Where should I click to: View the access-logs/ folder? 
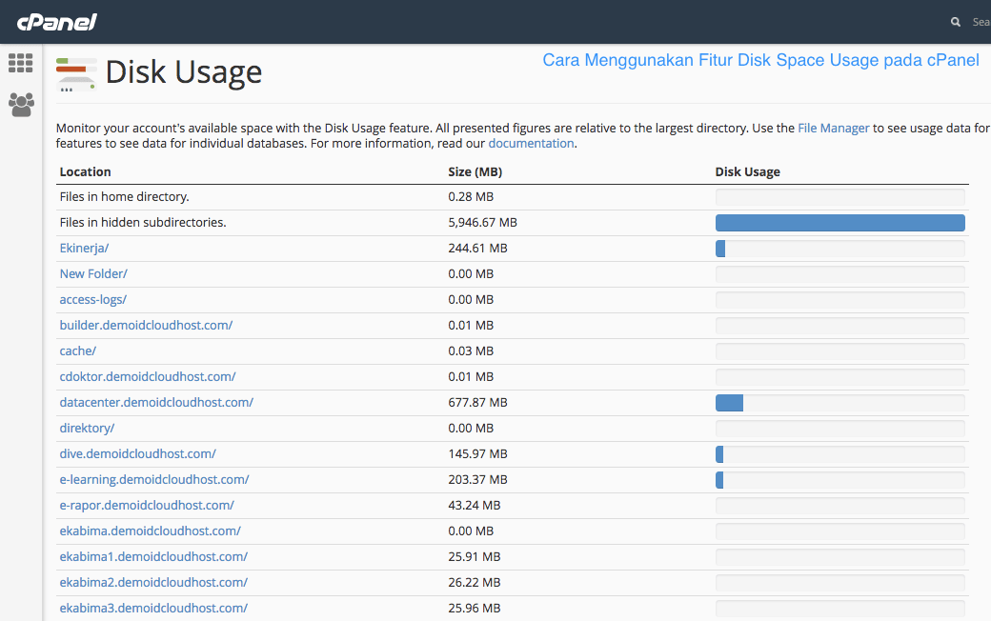coord(92,299)
